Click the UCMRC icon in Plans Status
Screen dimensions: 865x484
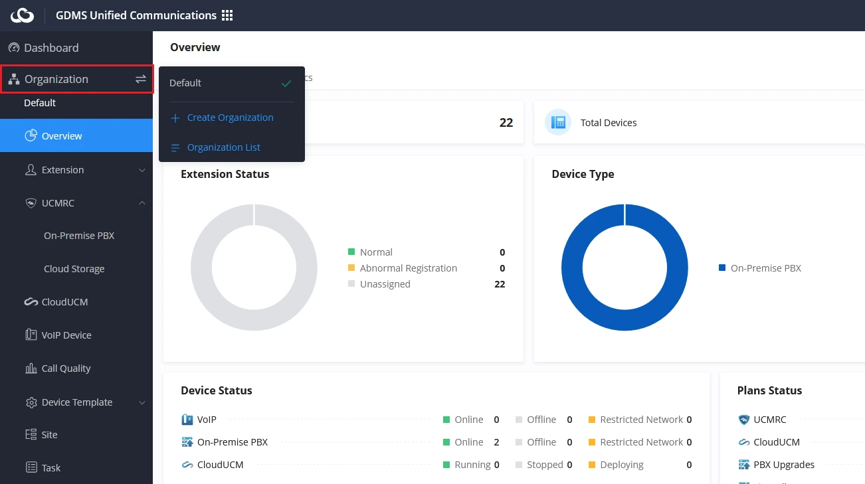(743, 420)
